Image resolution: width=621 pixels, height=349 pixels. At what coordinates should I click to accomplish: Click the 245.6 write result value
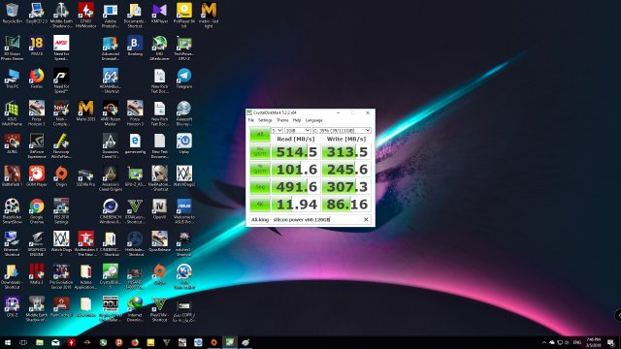pyautogui.click(x=346, y=170)
